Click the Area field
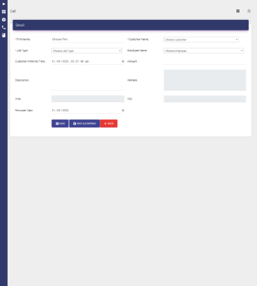The width and height of the screenshot is (257, 286). tap(88, 99)
